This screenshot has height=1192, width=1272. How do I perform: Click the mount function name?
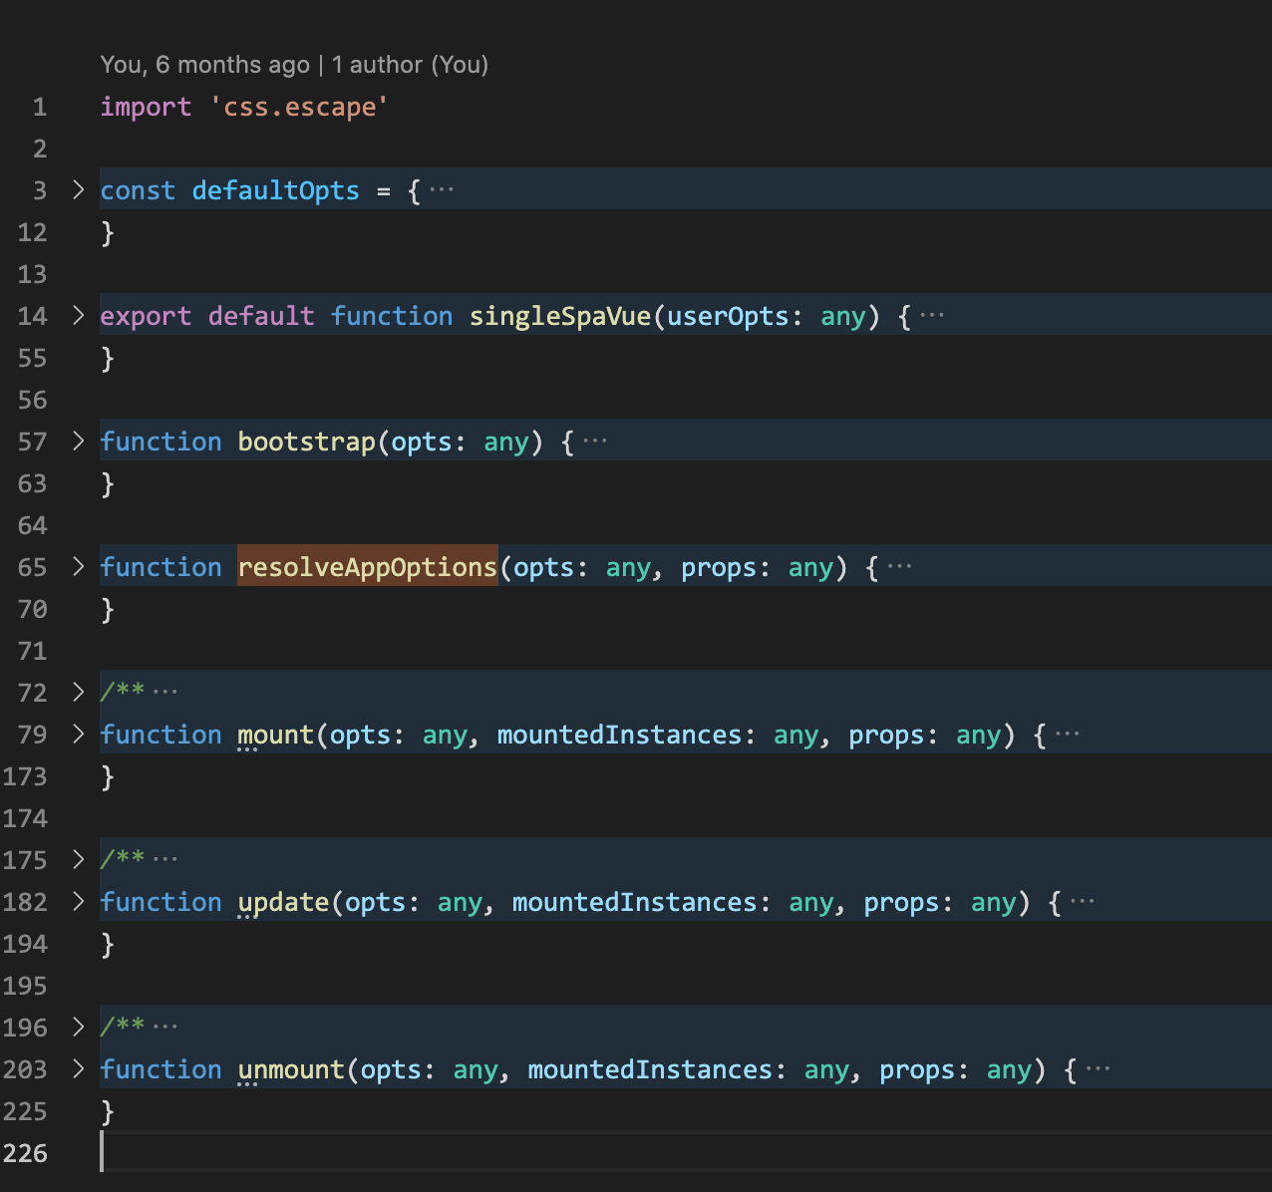click(x=275, y=735)
